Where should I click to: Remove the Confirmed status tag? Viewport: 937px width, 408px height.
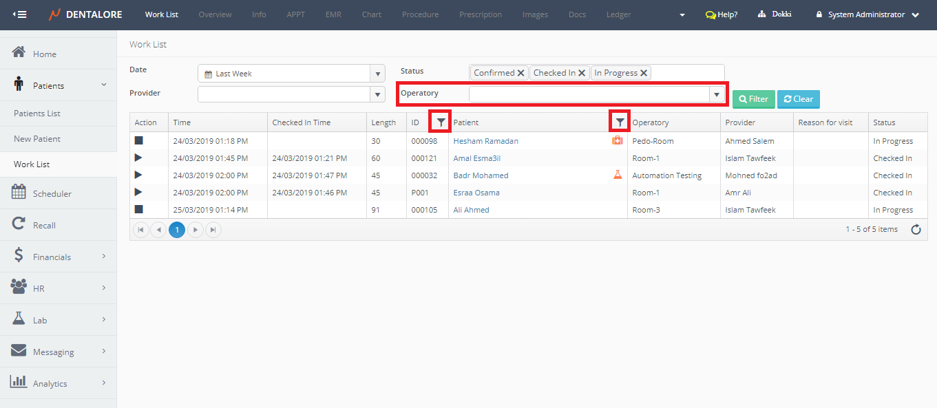click(521, 73)
